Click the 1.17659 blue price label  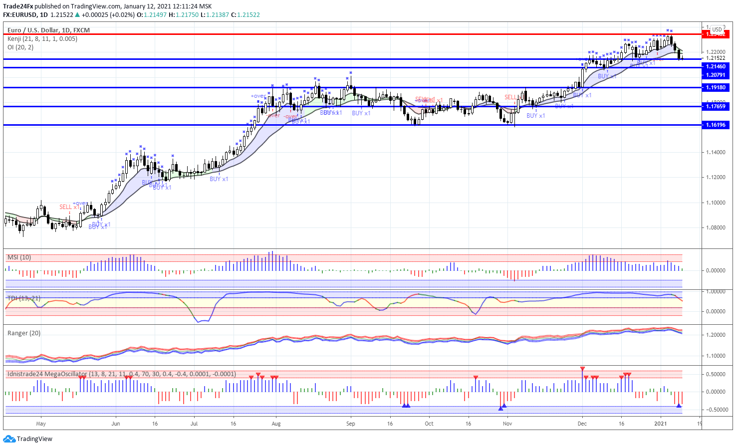[x=716, y=106]
